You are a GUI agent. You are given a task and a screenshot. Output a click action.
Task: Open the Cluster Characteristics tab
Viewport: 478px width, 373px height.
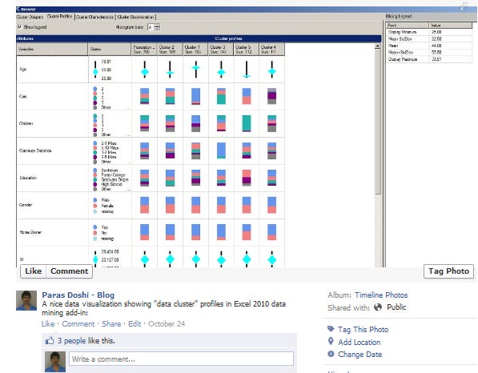point(94,17)
